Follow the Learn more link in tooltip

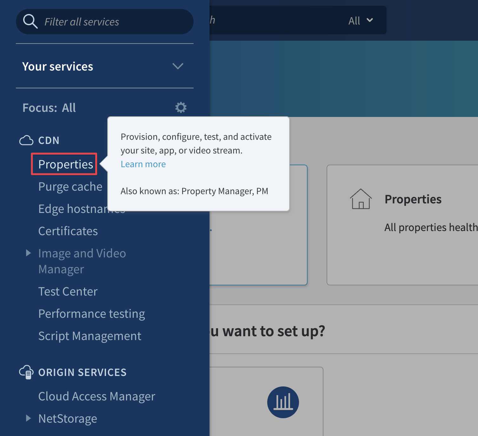(x=143, y=164)
